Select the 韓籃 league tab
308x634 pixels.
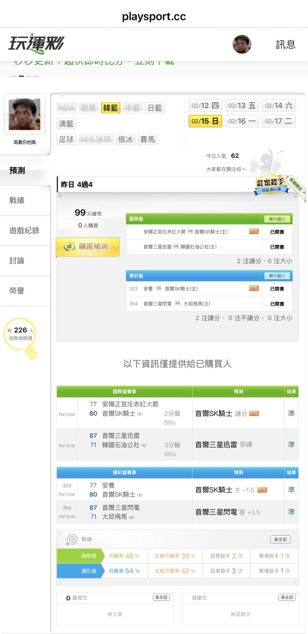(x=110, y=108)
